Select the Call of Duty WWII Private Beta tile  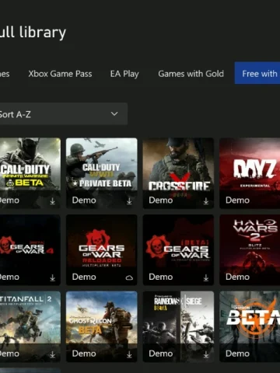point(102,173)
